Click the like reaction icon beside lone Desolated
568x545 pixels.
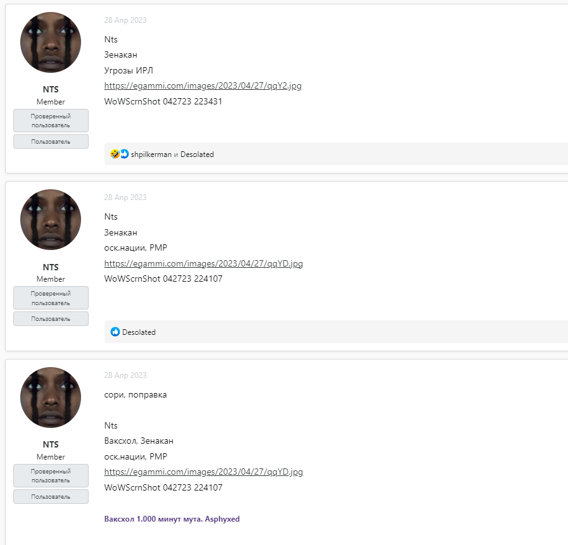point(115,332)
